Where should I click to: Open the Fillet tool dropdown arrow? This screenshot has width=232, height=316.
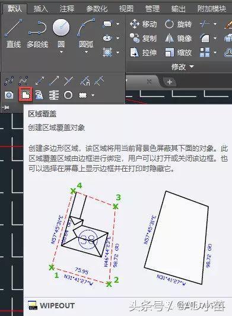(215, 38)
